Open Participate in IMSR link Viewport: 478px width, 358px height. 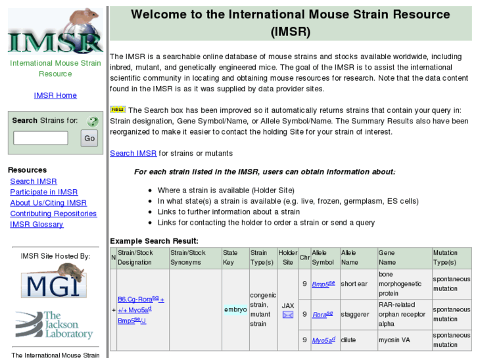point(44,192)
